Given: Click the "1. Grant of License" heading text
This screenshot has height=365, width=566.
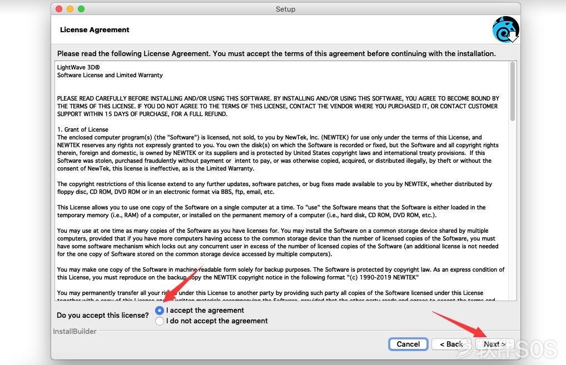Looking at the screenshot, I should click(x=83, y=129).
